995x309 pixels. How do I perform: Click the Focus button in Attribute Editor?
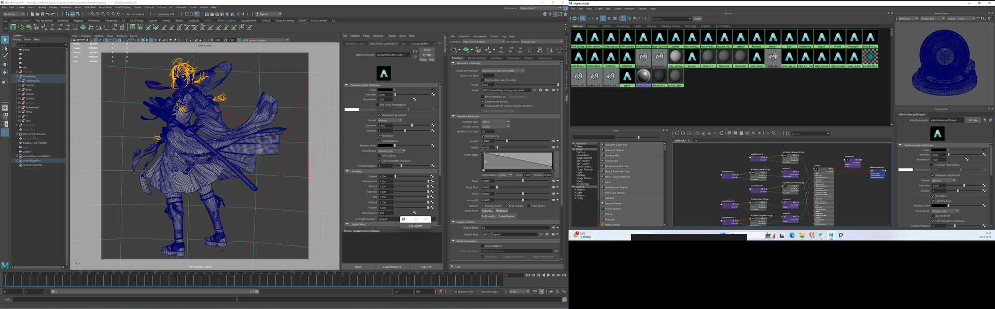(x=427, y=50)
